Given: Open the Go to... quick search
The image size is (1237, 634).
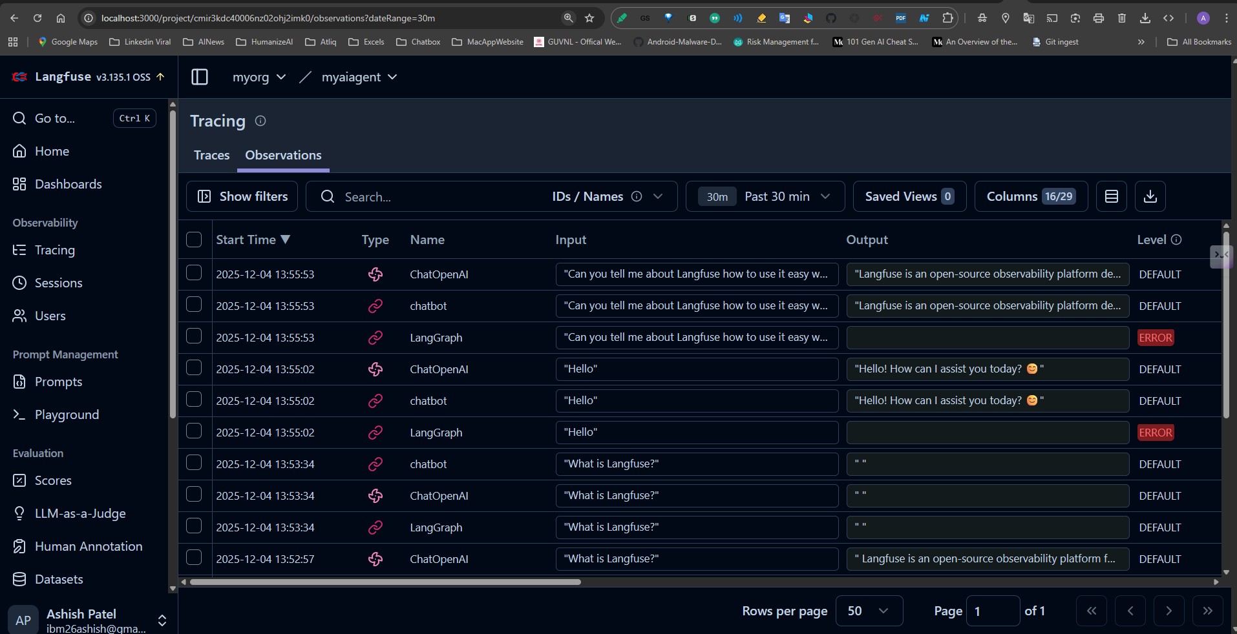Looking at the screenshot, I should pos(84,118).
